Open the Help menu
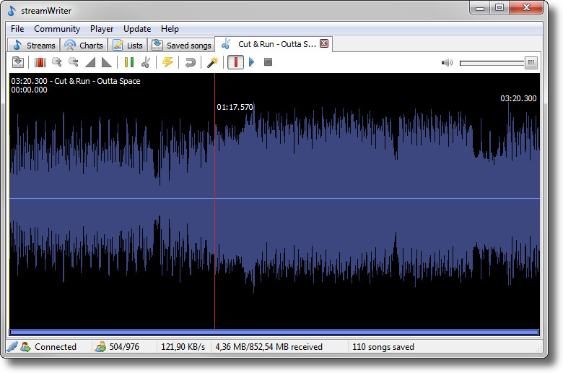Image resolution: width=563 pixels, height=373 pixels. tap(170, 29)
